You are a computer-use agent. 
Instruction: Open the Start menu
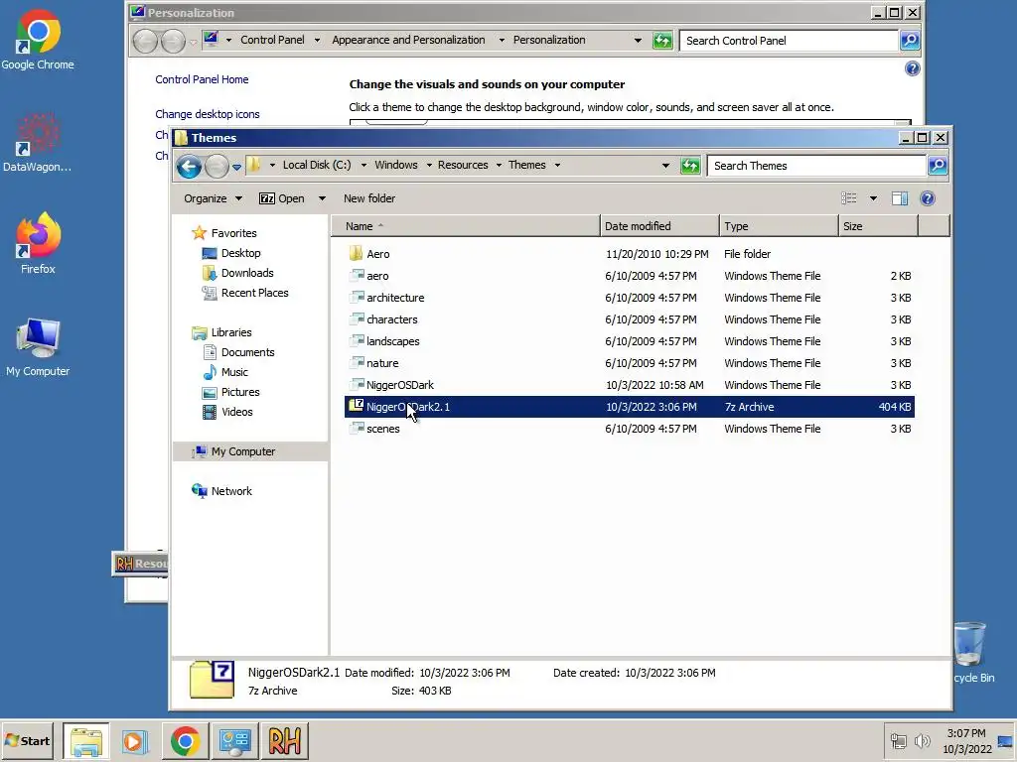[x=28, y=740]
